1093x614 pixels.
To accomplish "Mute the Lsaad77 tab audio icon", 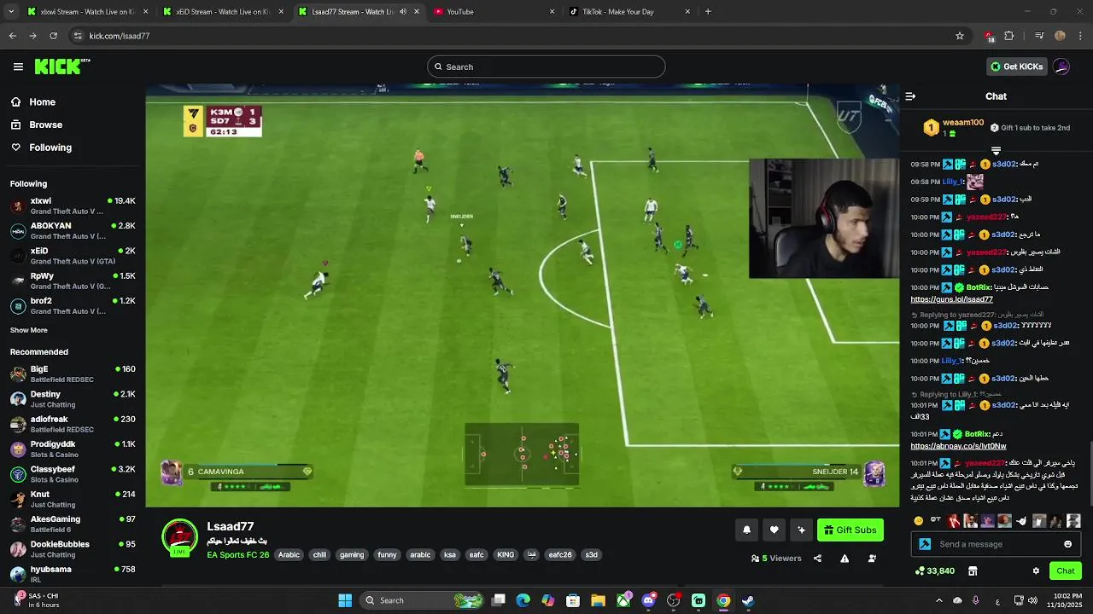I will [x=403, y=12].
